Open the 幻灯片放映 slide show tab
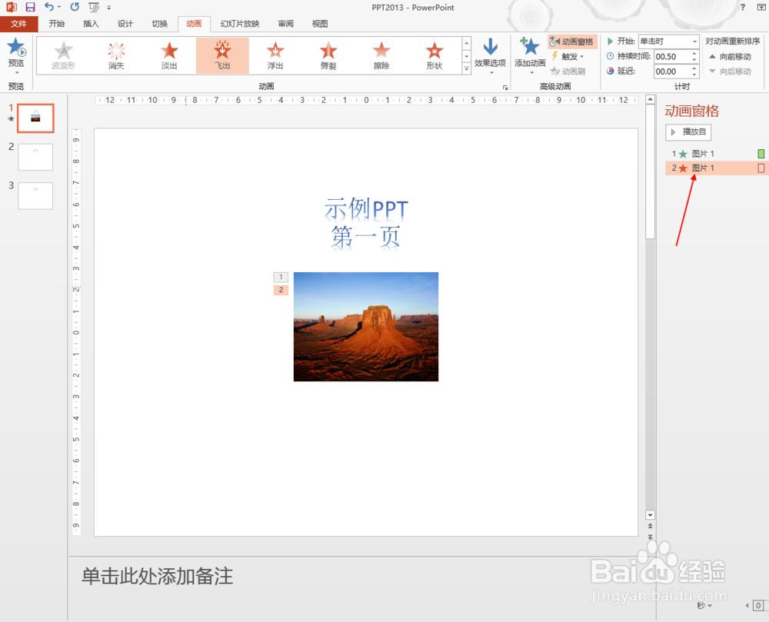 pos(240,24)
